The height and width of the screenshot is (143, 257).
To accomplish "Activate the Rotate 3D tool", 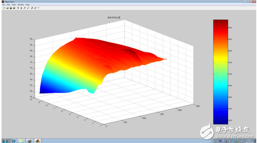I will point(39,8).
